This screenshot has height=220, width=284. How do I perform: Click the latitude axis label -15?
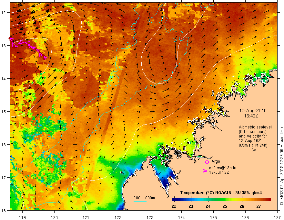pyautogui.click(x=4, y=112)
